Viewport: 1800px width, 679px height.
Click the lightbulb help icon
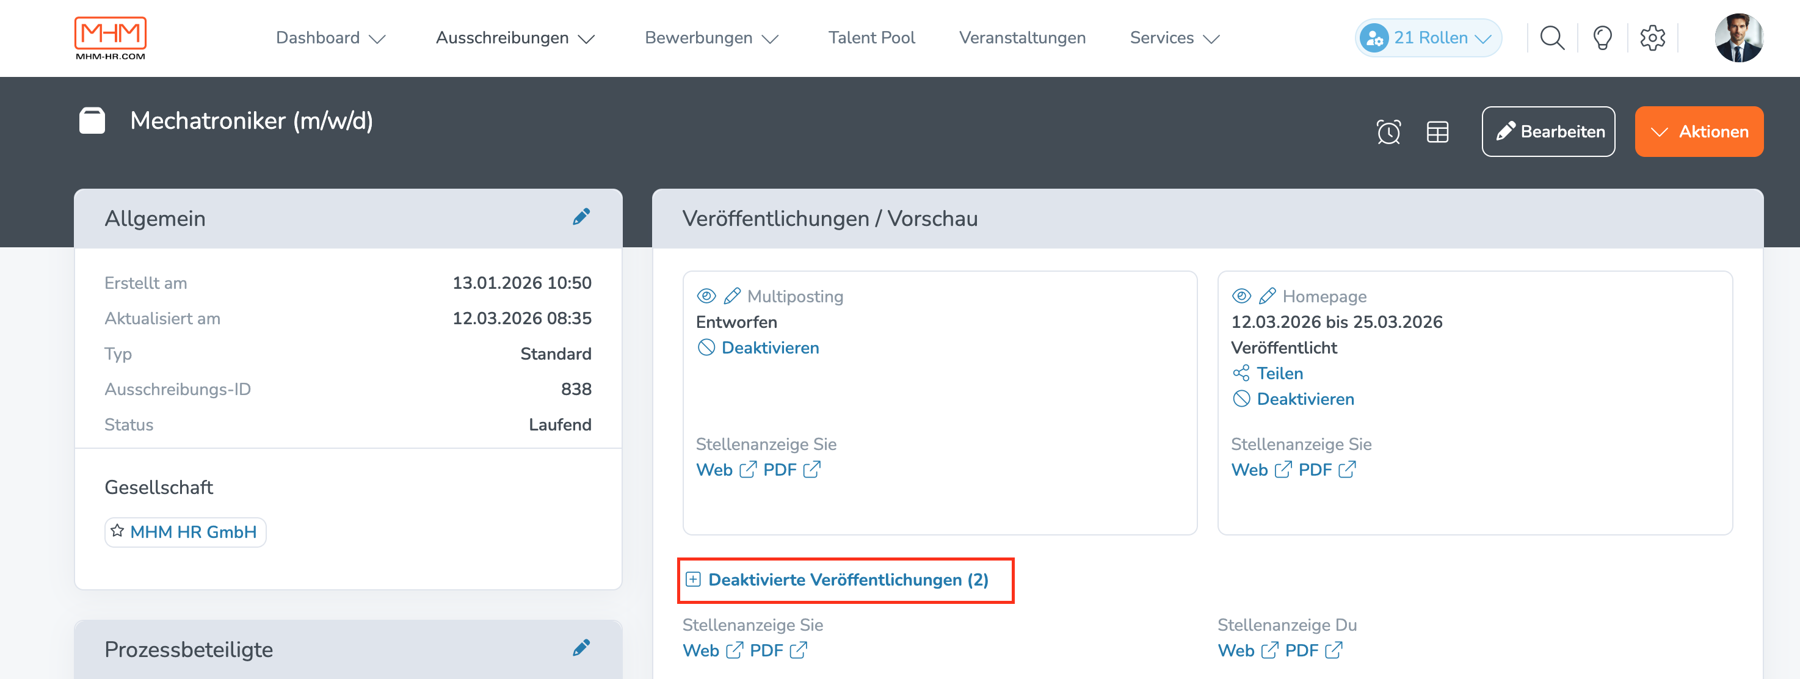pyautogui.click(x=1602, y=38)
